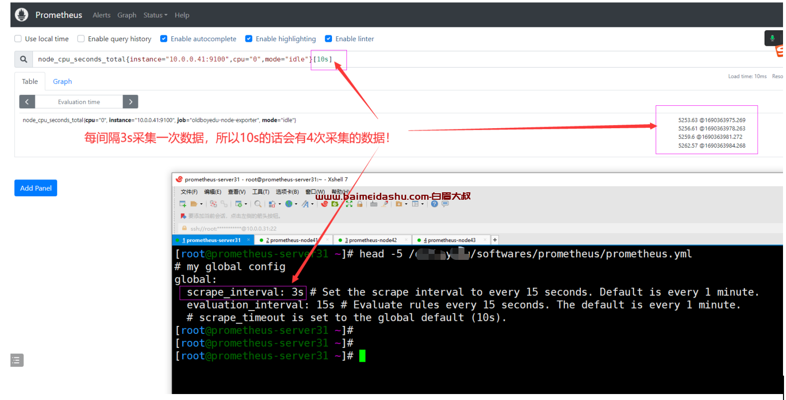Expand open-session folder dropdown arrow in Xshell
This screenshot has width=786, height=400.
201,204
